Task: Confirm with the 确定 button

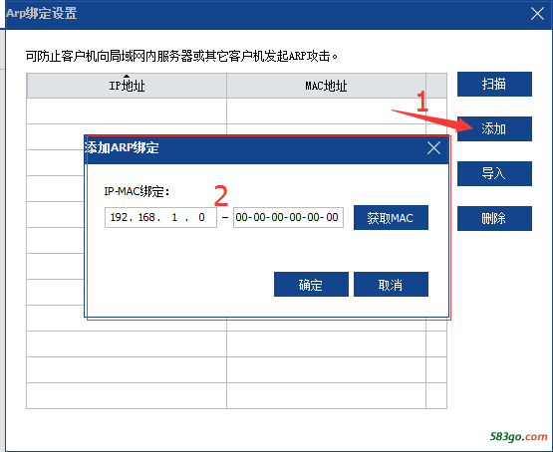Action: click(311, 285)
